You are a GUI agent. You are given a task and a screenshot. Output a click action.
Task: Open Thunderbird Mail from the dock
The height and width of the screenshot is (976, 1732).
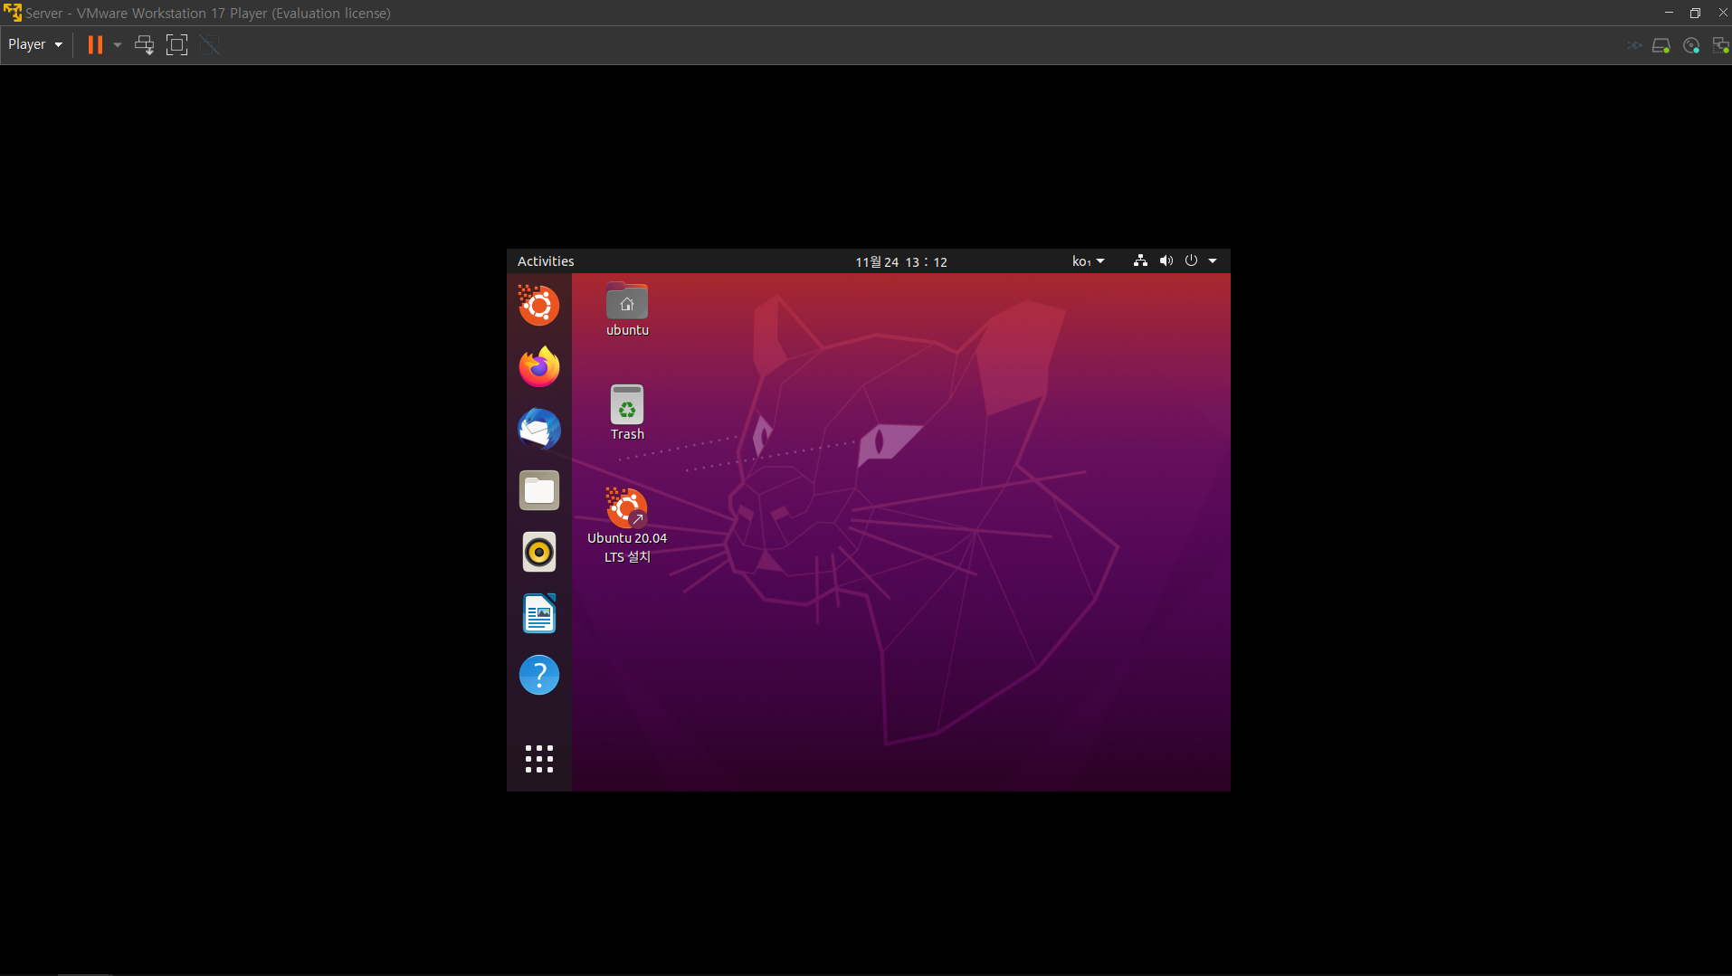tap(539, 429)
